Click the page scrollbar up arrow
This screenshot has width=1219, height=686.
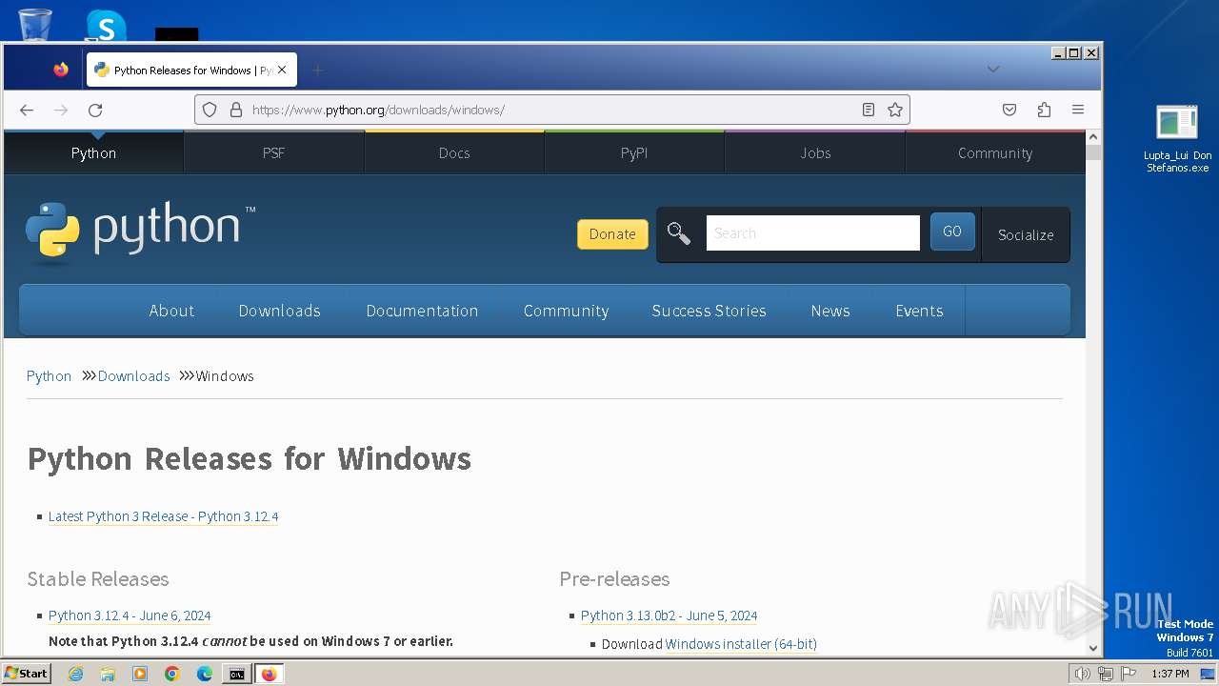click(x=1093, y=137)
